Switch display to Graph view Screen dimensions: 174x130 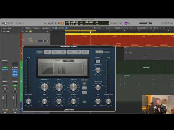[68, 61]
